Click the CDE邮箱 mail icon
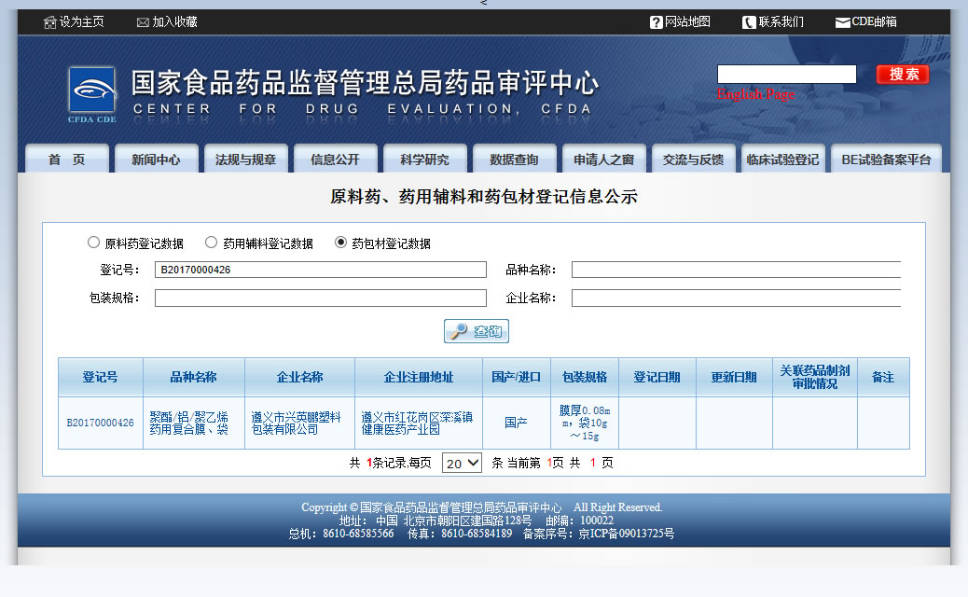Image resolution: width=968 pixels, height=597 pixels. [x=842, y=22]
